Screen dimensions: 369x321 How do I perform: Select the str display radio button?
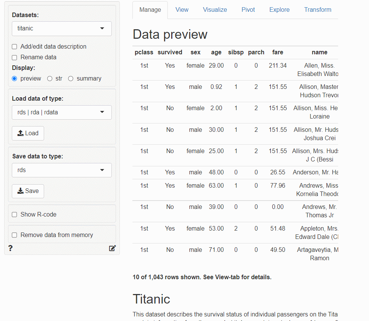click(x=50, y=79)
